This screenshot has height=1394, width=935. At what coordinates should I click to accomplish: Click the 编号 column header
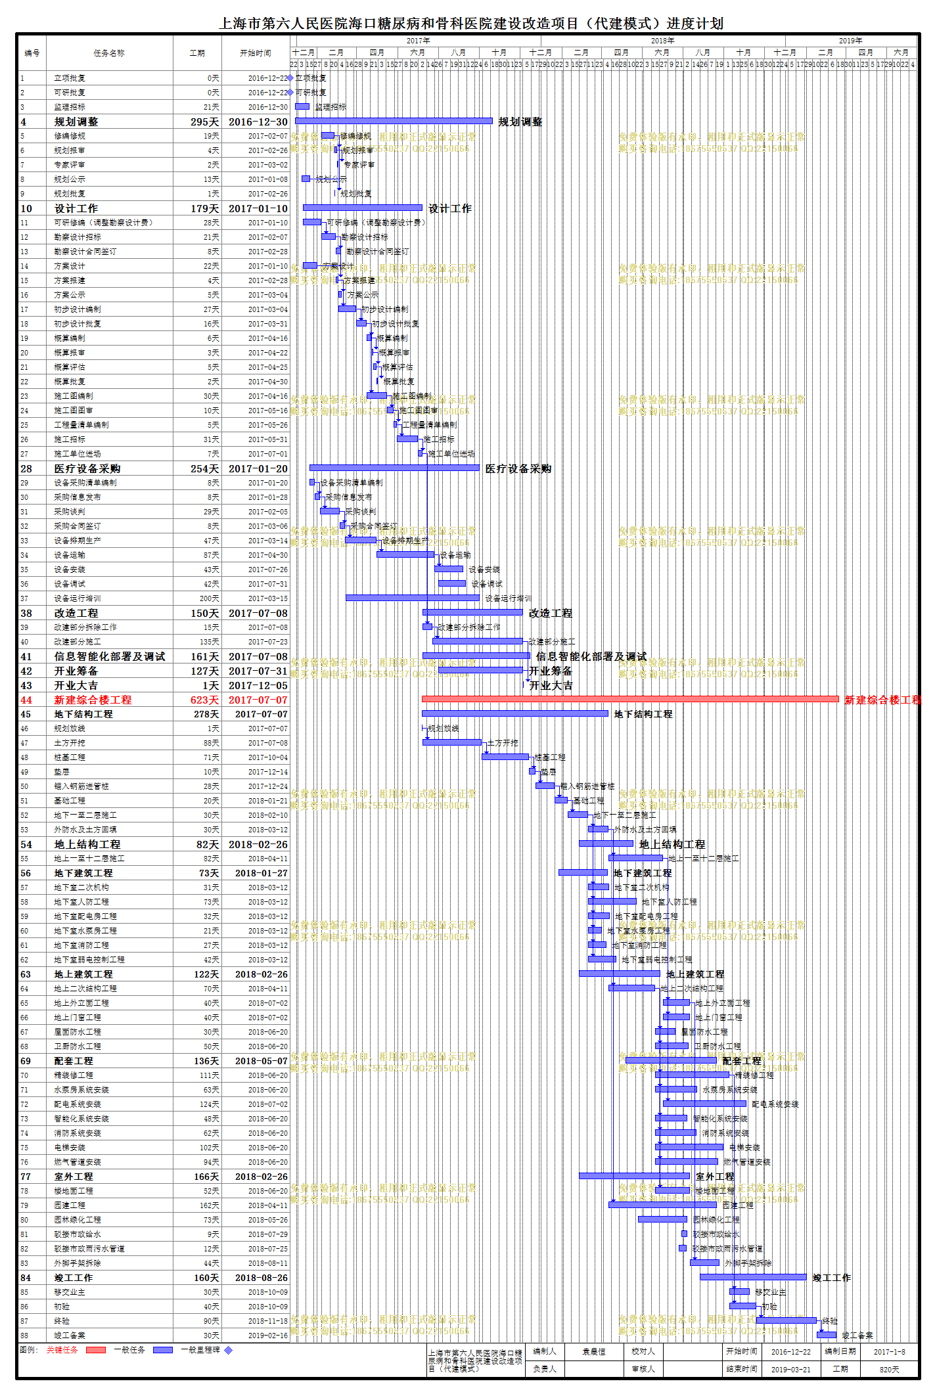tap(32, 53)
